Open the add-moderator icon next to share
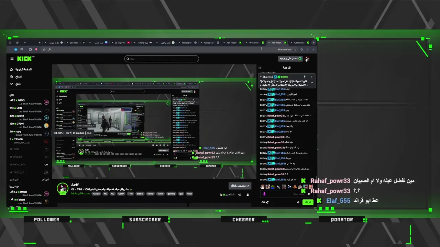Image resolution: width=440 pixels, height=247 pixels. coord(248,195)
